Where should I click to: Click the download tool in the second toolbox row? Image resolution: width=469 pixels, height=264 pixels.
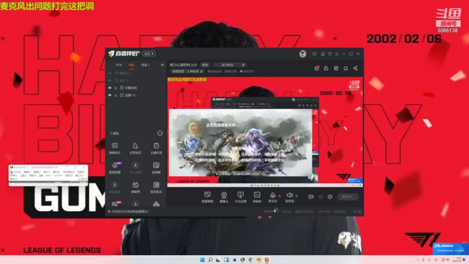tap(135, 168)
